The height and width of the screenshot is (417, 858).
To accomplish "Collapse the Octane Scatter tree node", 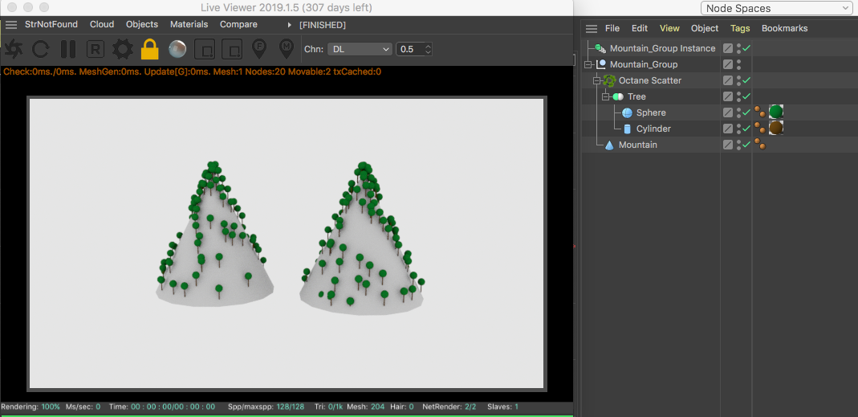I will pyautogui.click(x=597, y=80).
